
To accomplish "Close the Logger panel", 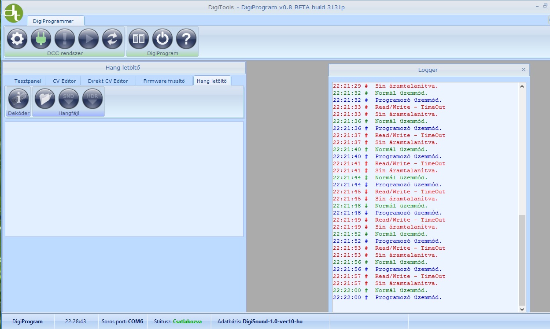I will coord(523,70).
